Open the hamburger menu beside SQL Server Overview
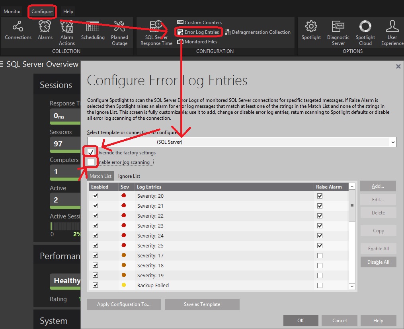This screenshot has height=329, width=404. pyautogui.click(x=2, y=64)
